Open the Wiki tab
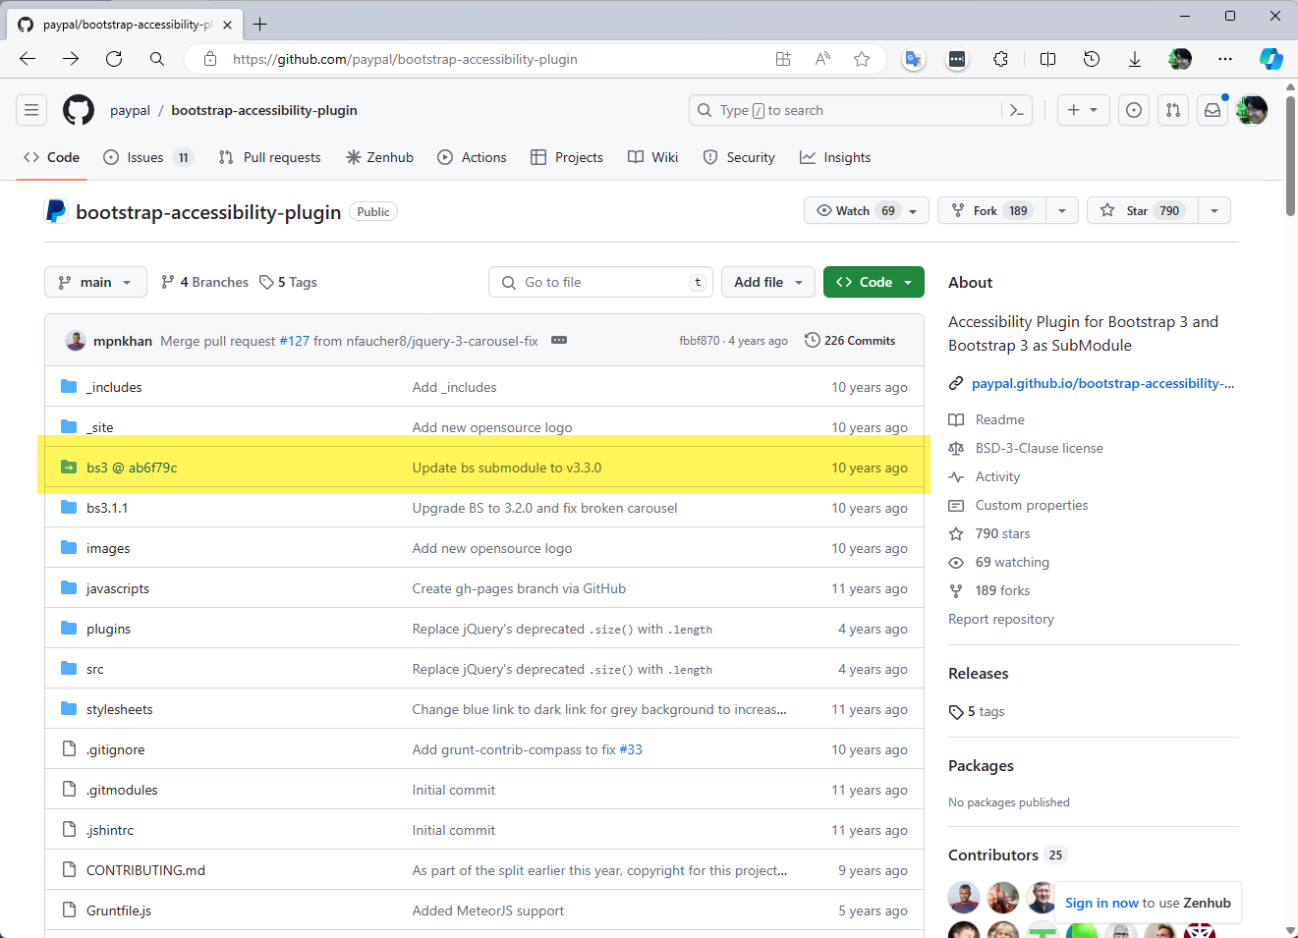The height and width of the screenshot is (938, 1298). [x=653, y=157]
